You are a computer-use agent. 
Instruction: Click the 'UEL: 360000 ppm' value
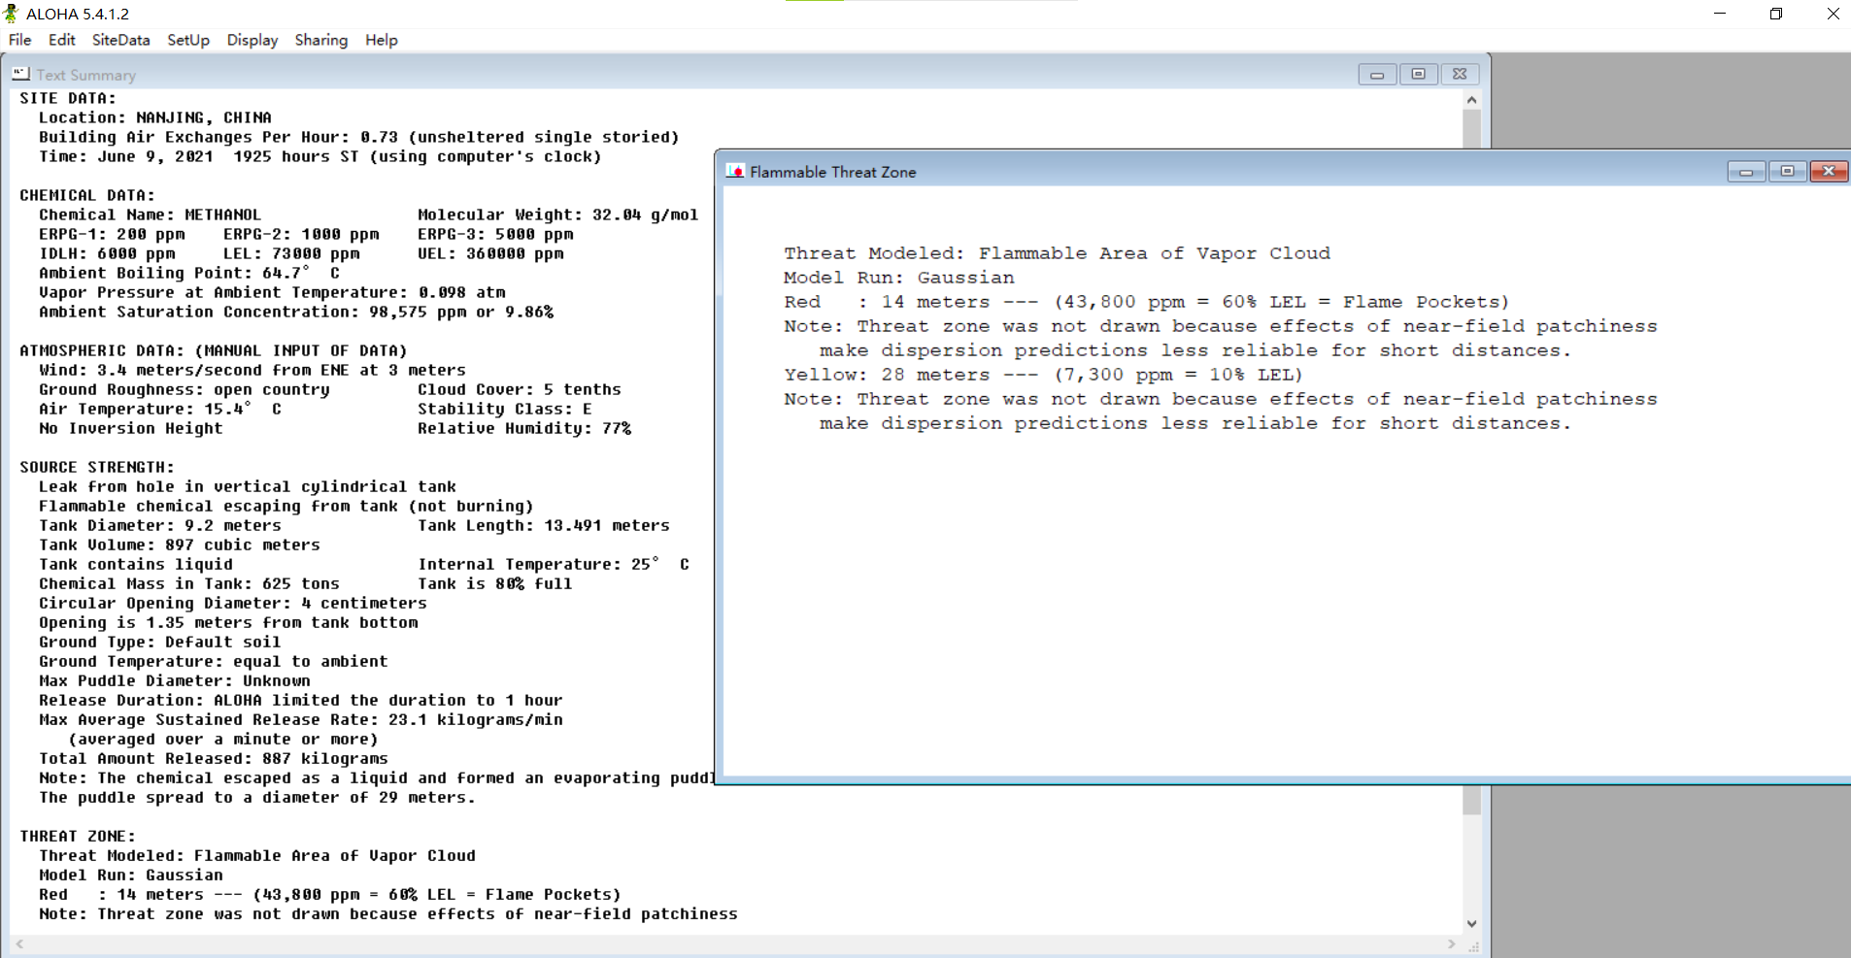(490, 253)
